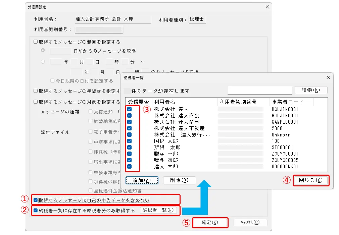Select the 株式会社 達人不動産 row

pos(179,128)
